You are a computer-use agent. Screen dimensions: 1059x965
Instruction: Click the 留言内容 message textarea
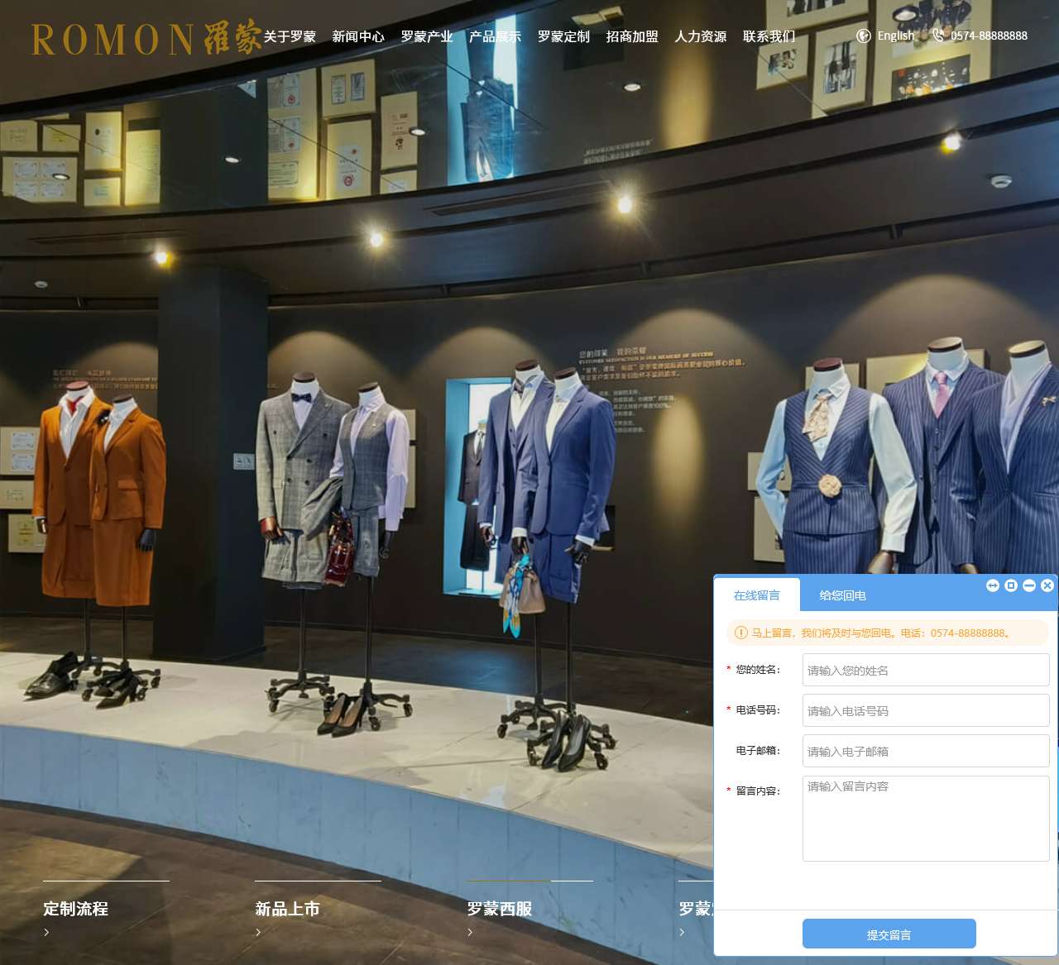tap(926, 819)
